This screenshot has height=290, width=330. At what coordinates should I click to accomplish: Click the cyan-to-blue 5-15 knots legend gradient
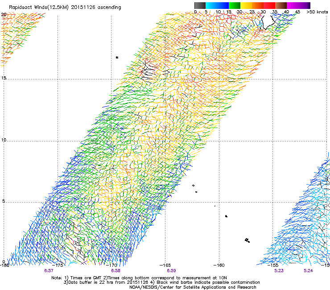pos(217,5)
